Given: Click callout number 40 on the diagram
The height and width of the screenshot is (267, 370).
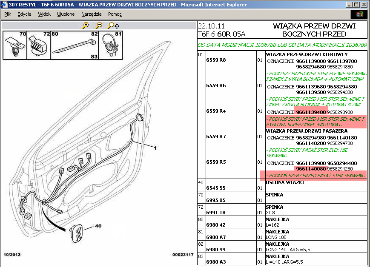Looking at the screenshot, I should click(98, 226).
